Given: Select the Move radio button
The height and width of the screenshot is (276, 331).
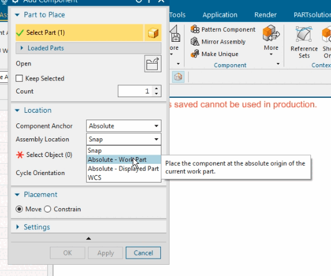Looking at the screenshot, I should tap(19, 209).
